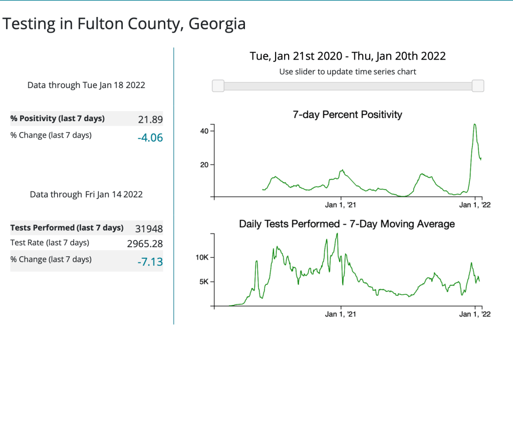513x433 pixels.
Task: Click the Daily Tests Performed chart title
Action: pyautogui.click(x=347, y=224)
